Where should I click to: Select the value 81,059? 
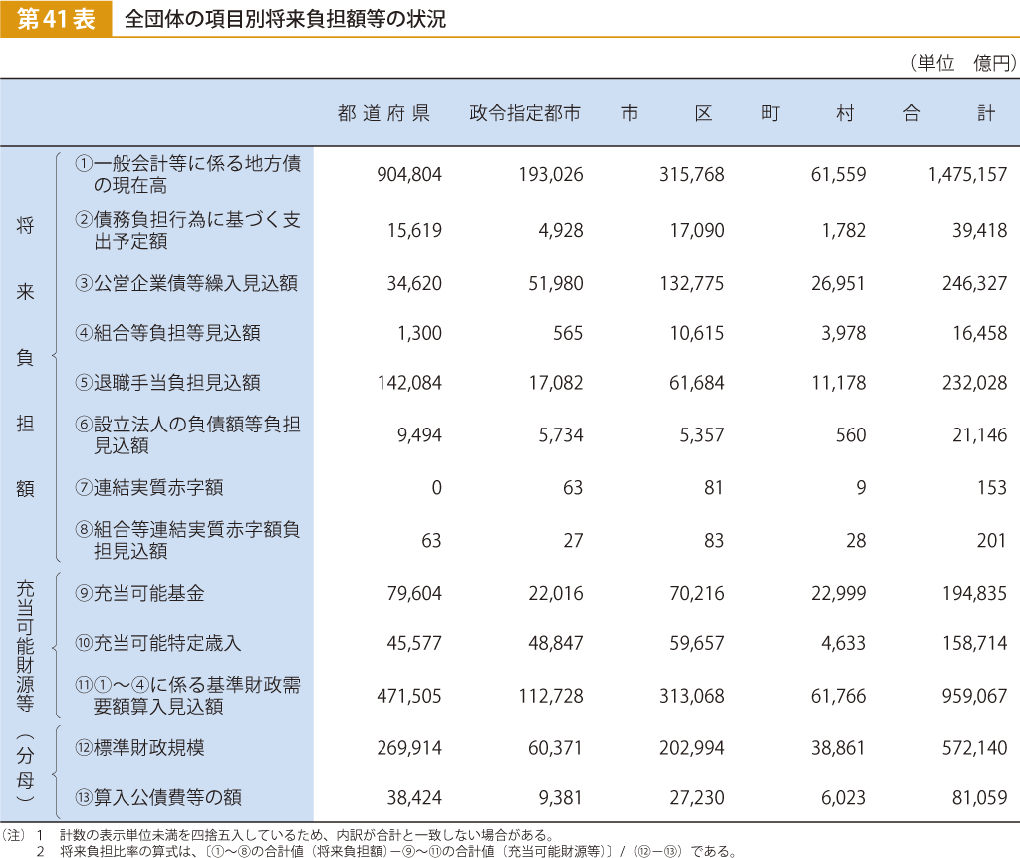980,797
